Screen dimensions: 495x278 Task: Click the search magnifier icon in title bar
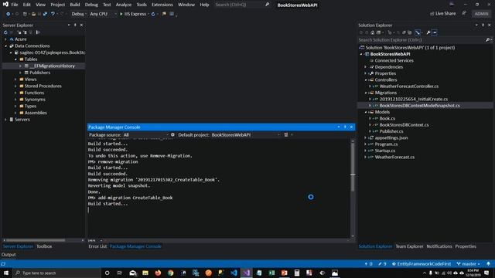(267, 5)
